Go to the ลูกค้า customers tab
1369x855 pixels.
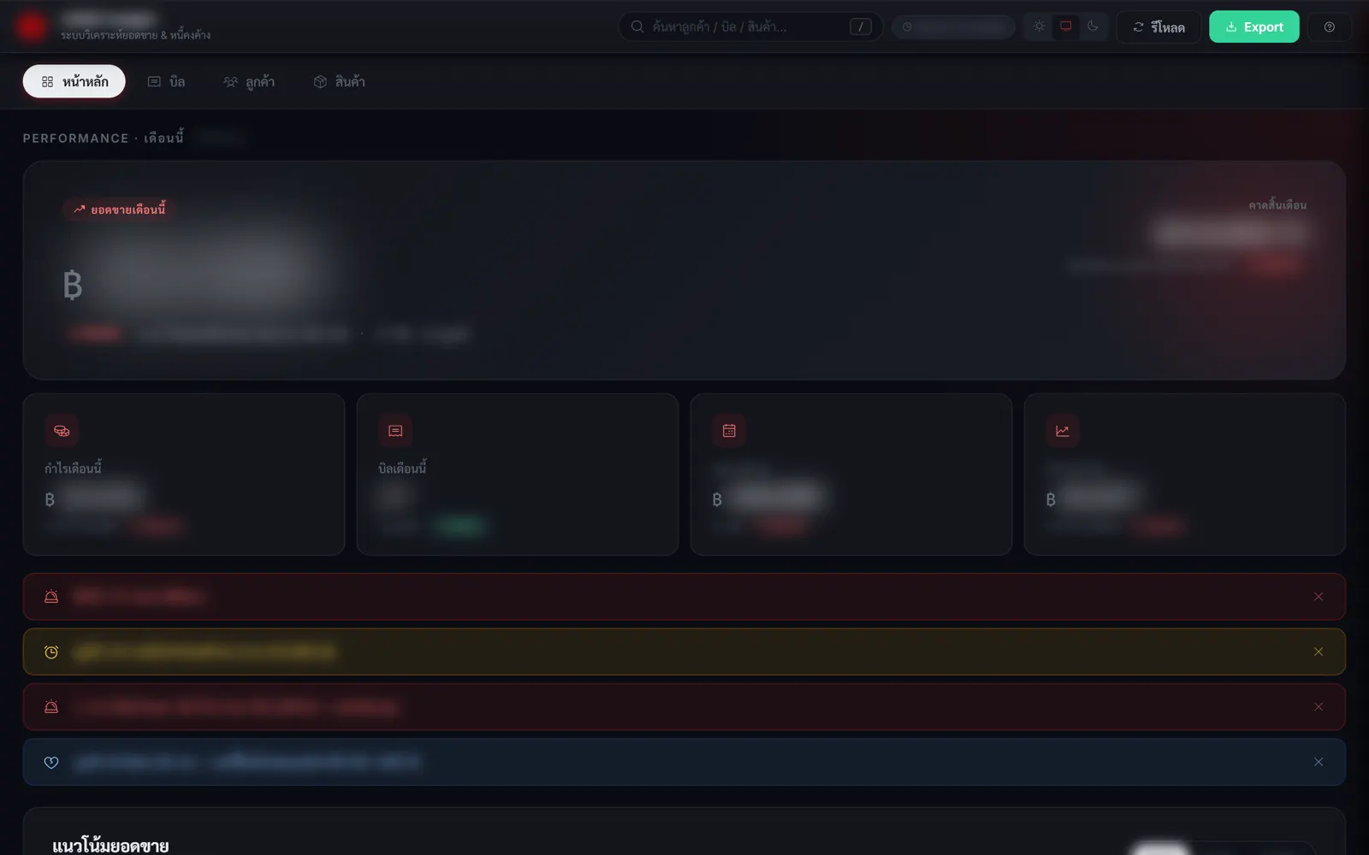pos(249,81)
